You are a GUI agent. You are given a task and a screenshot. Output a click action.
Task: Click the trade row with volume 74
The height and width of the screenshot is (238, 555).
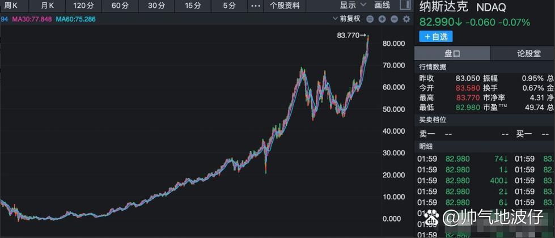point(463,159)
